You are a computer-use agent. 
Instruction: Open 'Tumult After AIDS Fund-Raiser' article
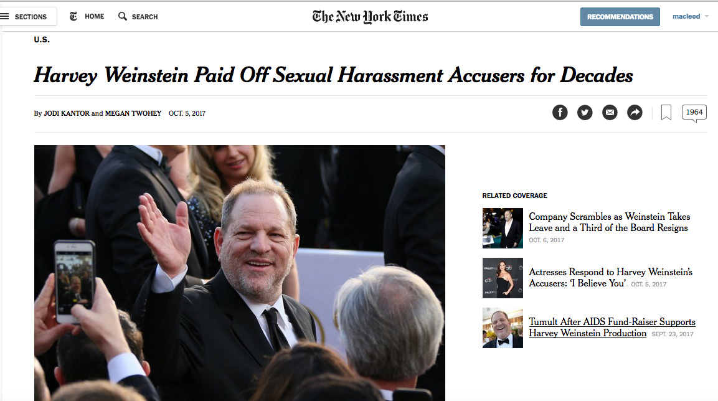click(612, 328)
